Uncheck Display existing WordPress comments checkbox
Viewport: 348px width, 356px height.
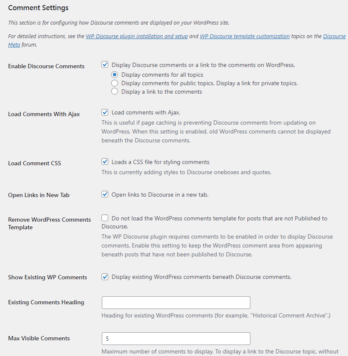[x=105, y=277]
